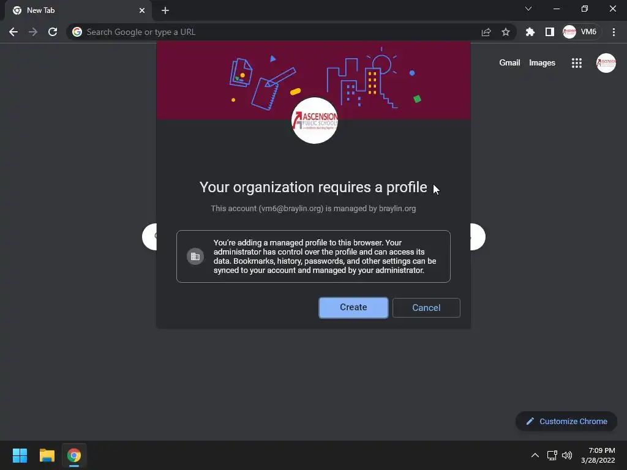Click Create to add managed profile

(353, 307)
